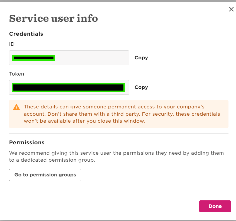Select the Credentials section heading
Image resolution: width=236 pixels, height=221 pixels.
pyautogui.click(x=26, y=34)
